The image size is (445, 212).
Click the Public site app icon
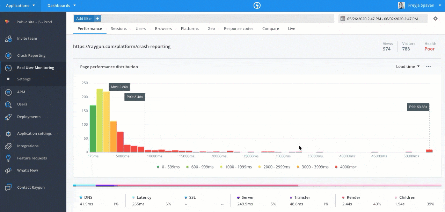[x=7, y=22]
